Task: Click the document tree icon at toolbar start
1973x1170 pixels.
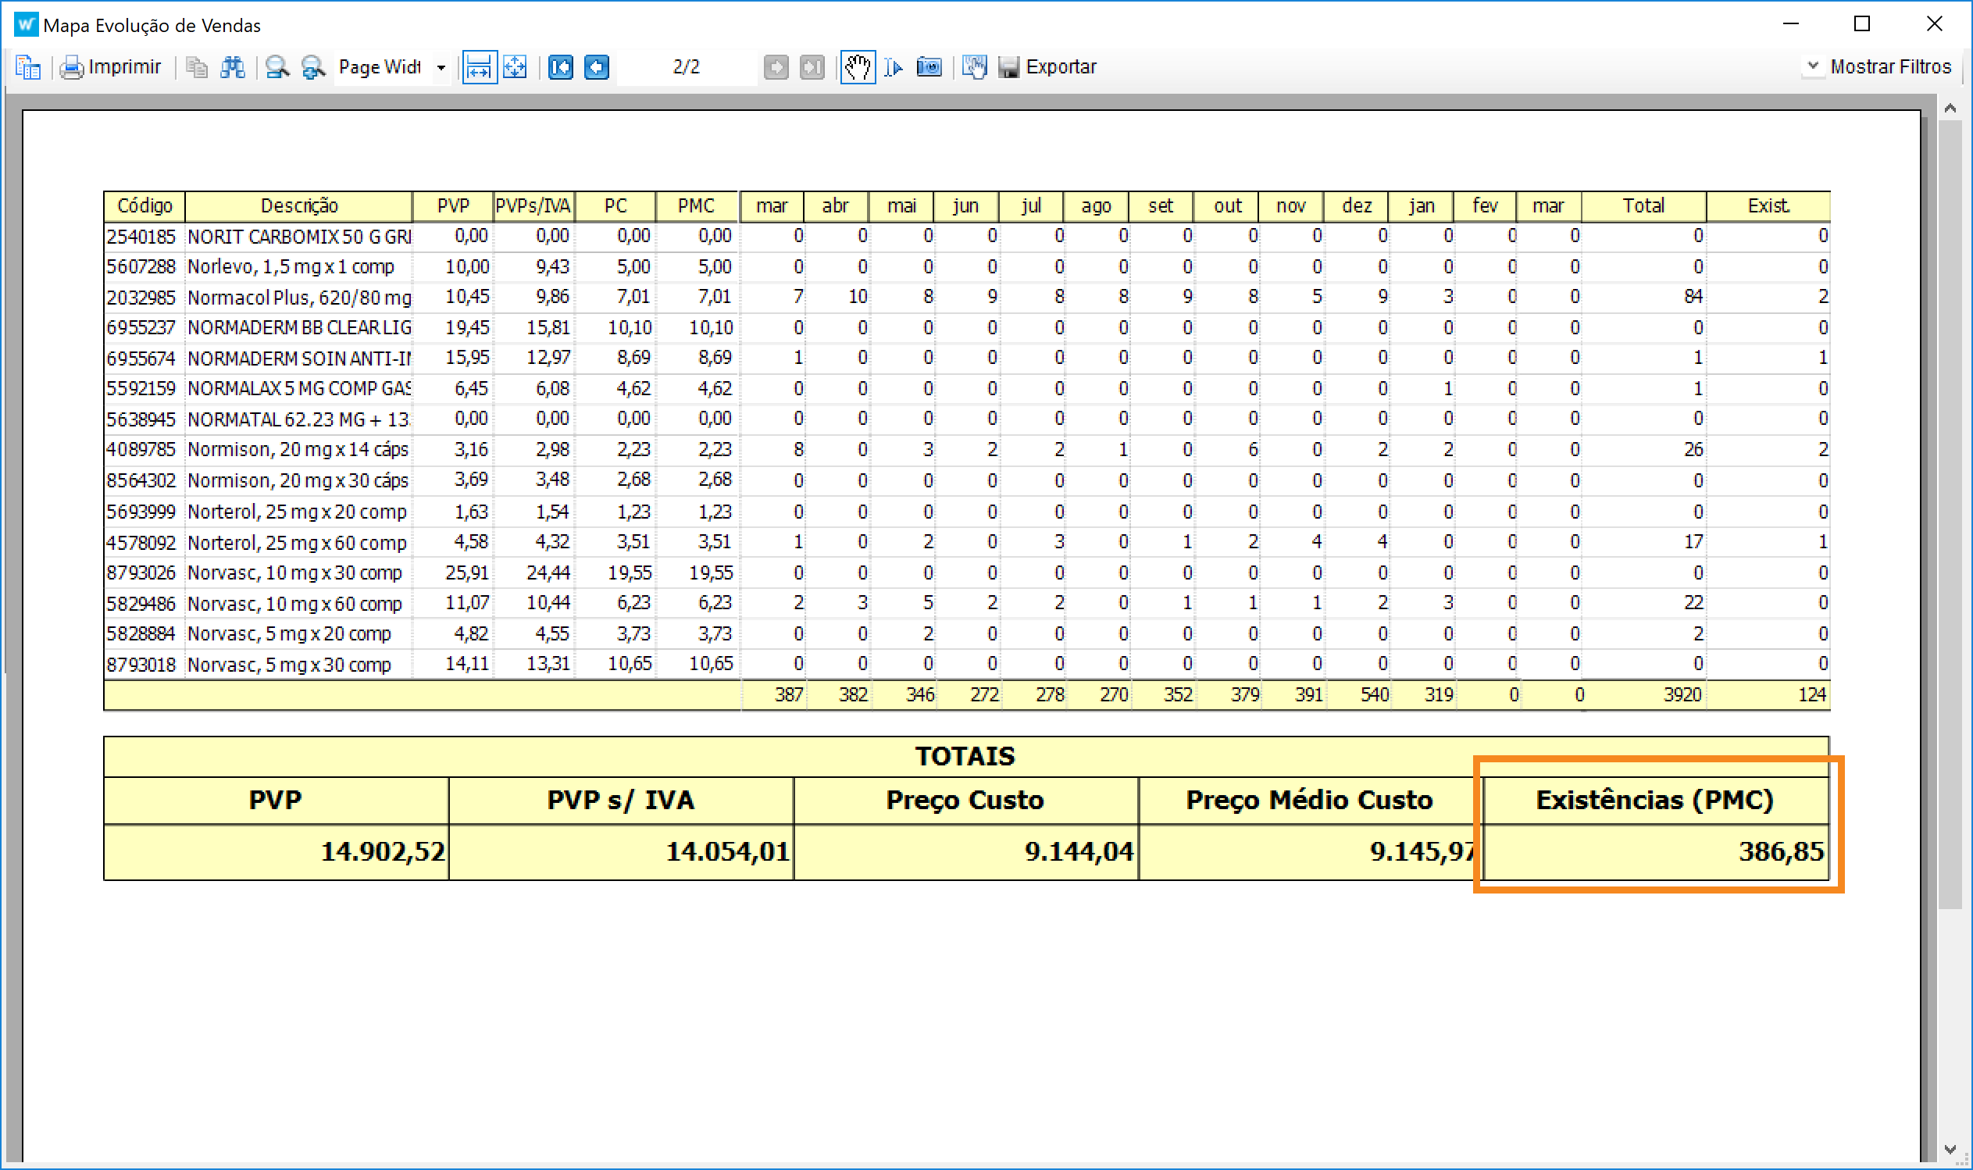Action: [28, 67]
